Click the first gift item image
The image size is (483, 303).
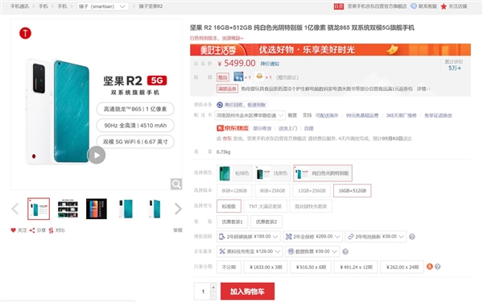click(238, 77)
